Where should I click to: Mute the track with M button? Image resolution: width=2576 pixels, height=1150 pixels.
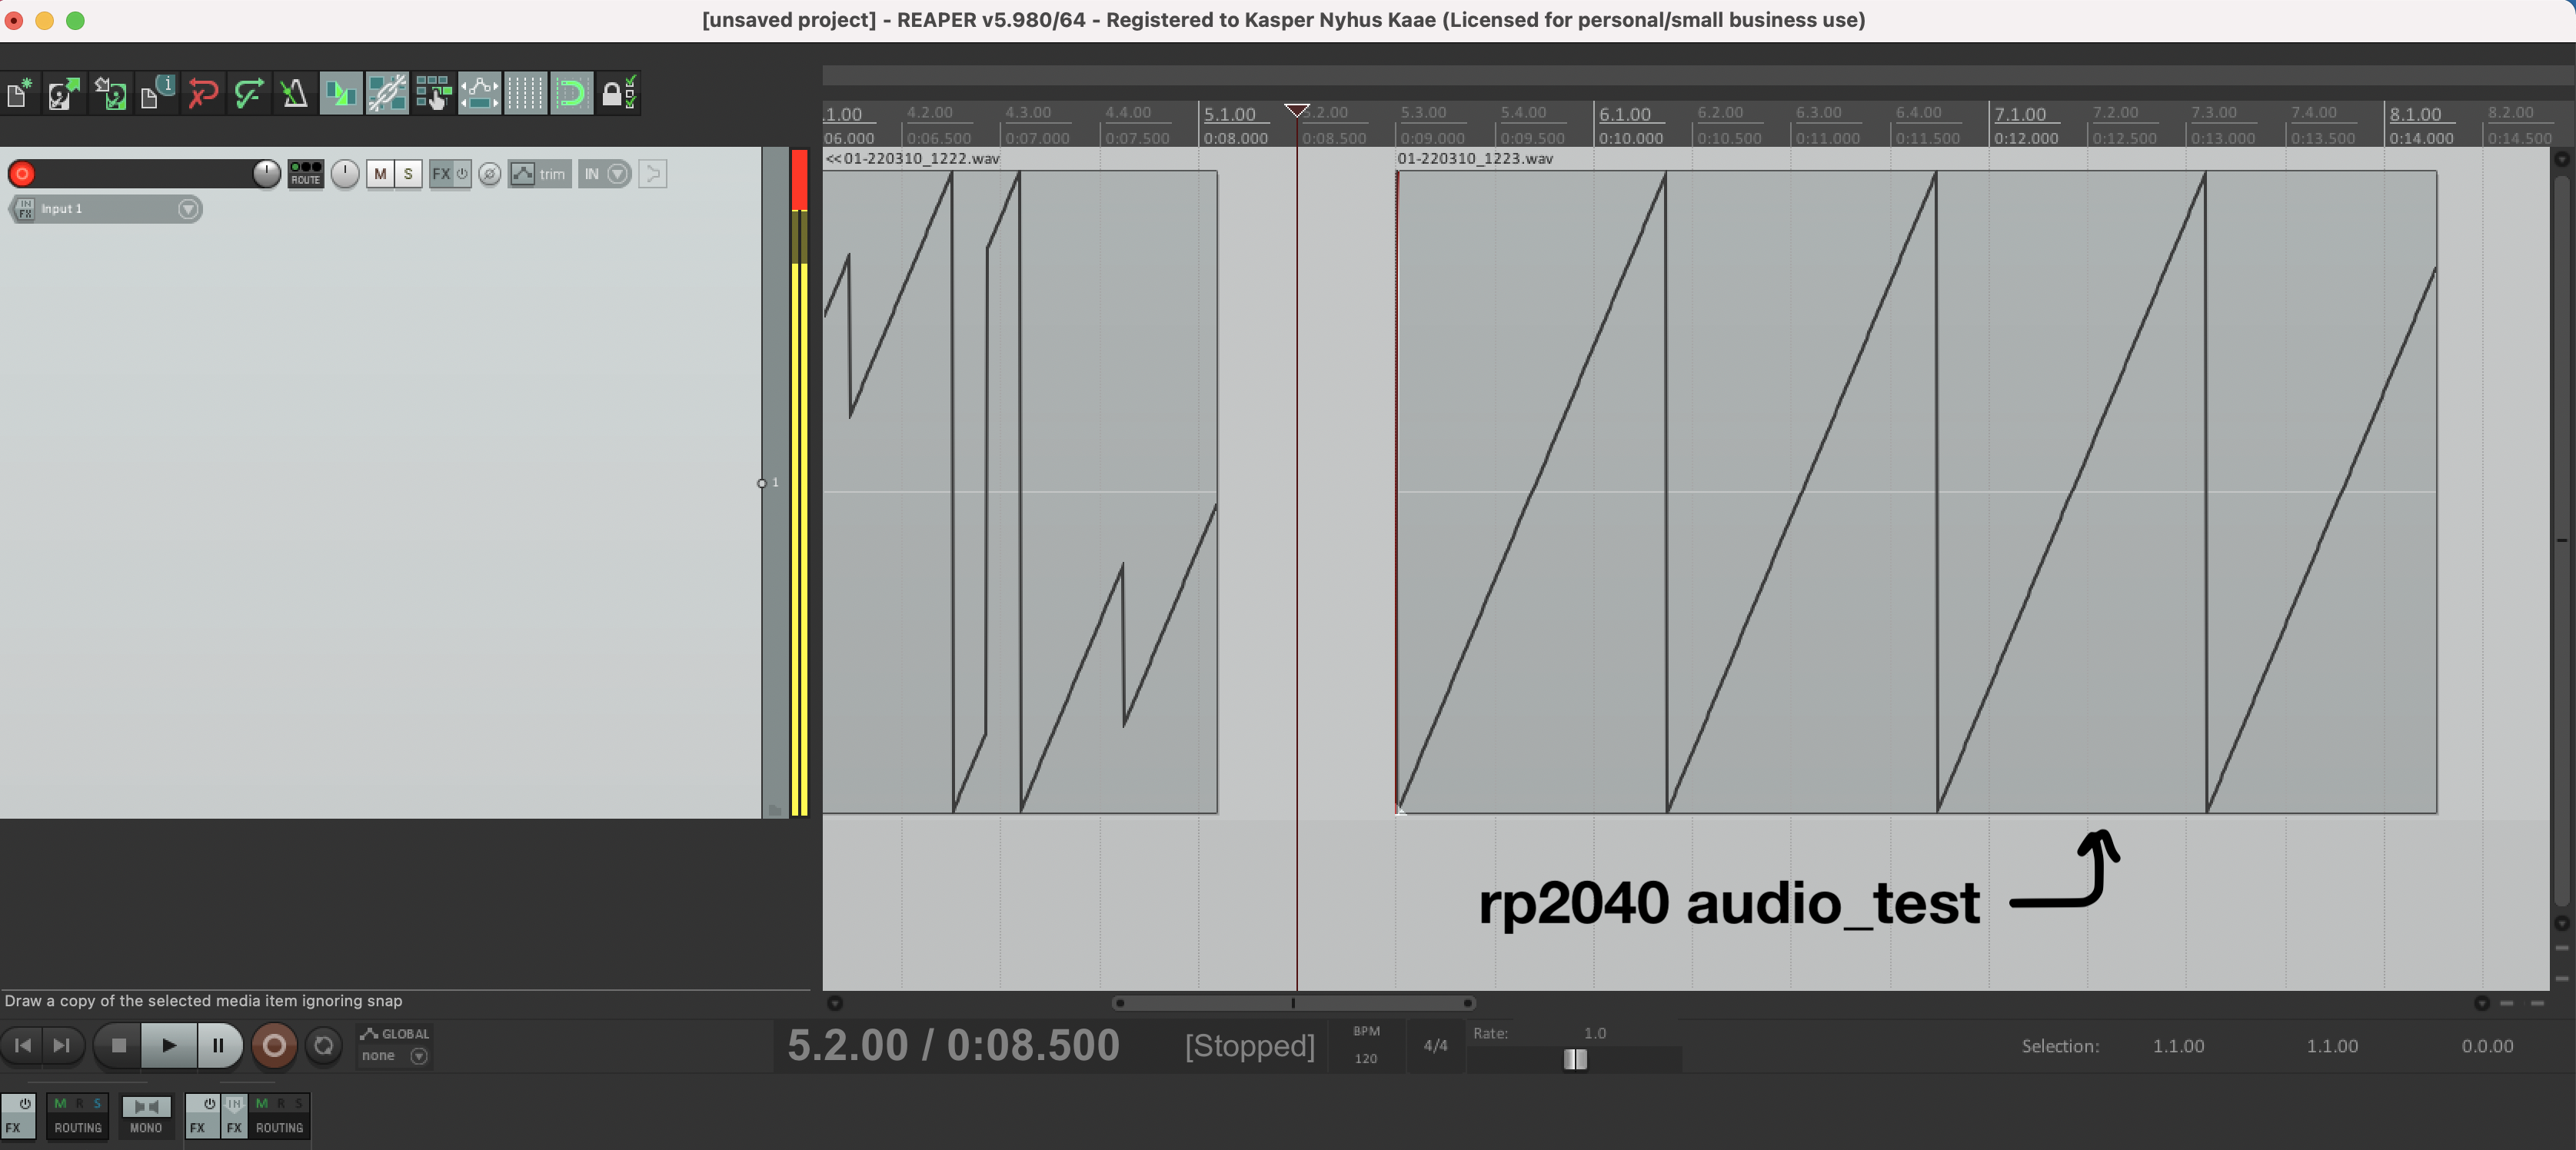[380, 174]
